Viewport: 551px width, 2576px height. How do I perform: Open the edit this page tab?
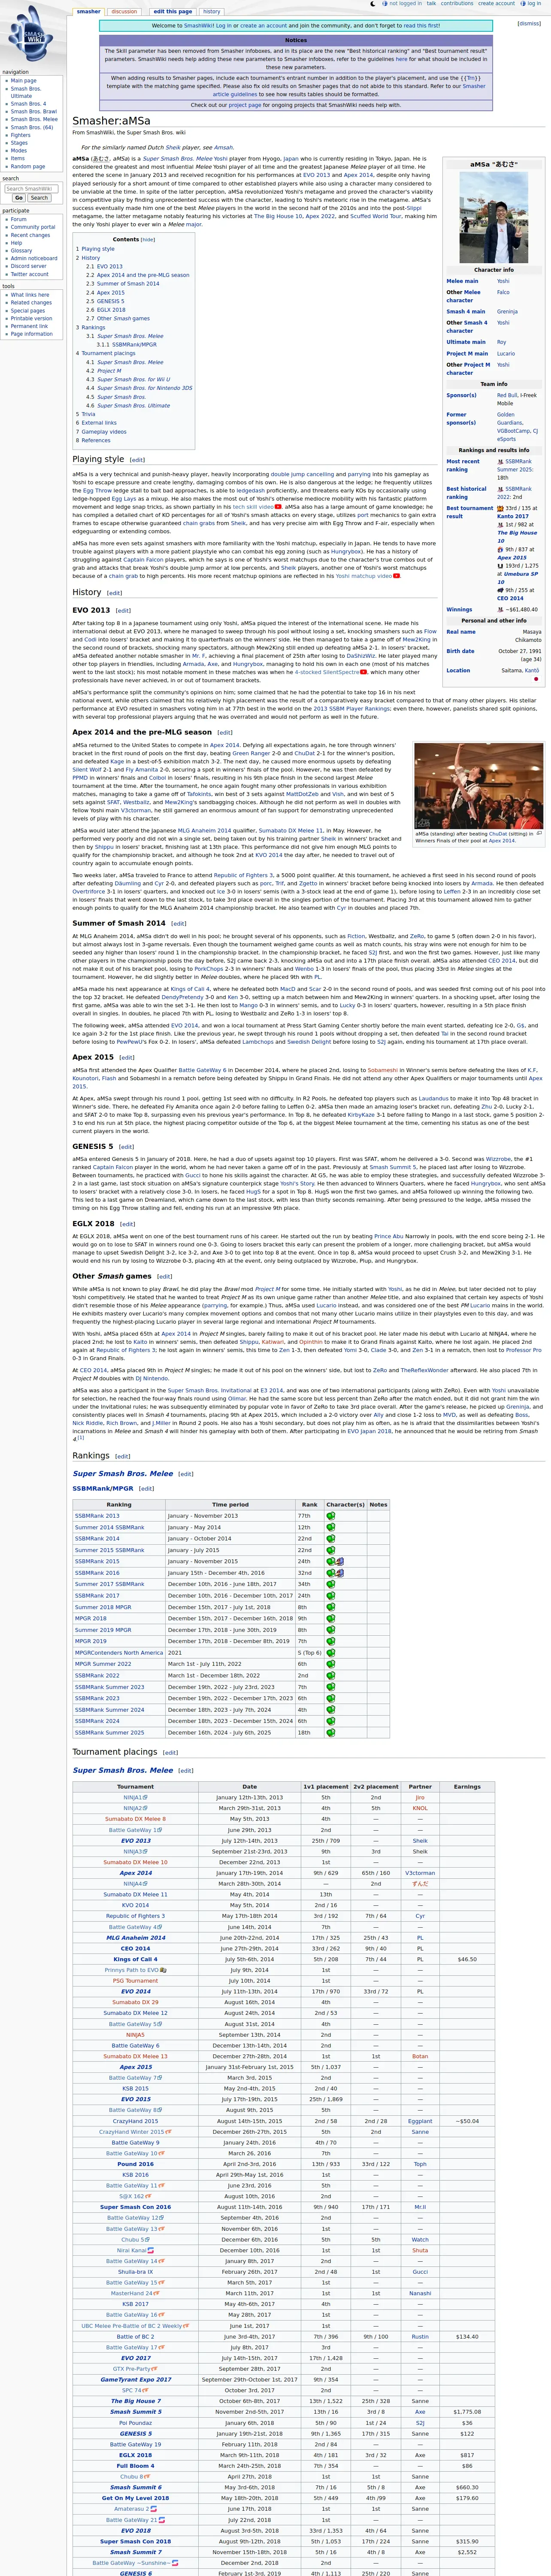172,11
